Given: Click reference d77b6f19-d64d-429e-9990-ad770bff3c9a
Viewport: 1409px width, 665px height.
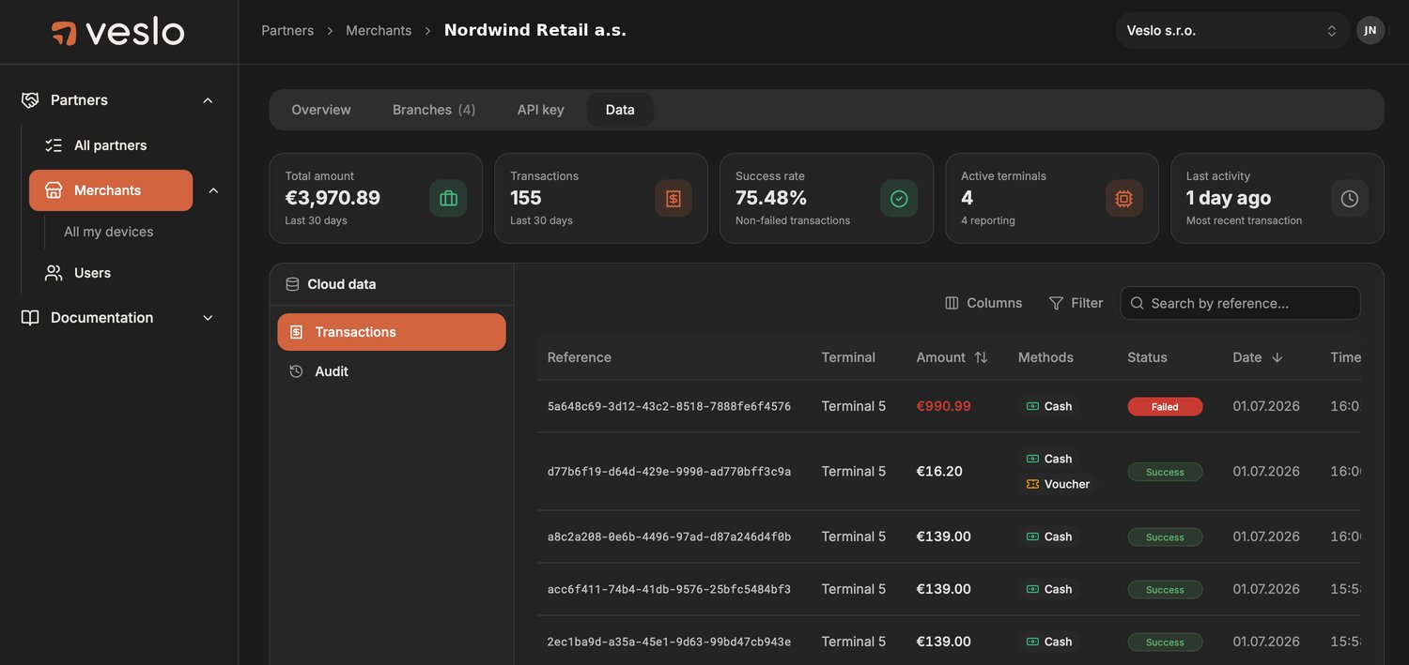Looking at the screenshot, I should pos(669,472).
